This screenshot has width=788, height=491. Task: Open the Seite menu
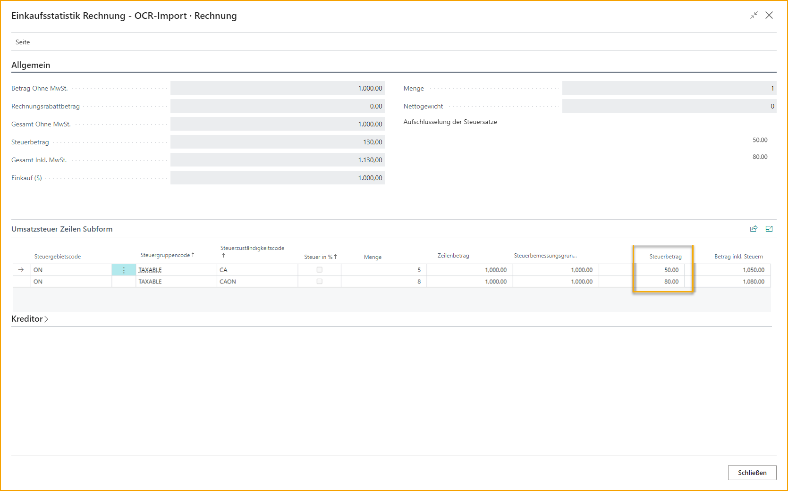[x=22, y=42]
